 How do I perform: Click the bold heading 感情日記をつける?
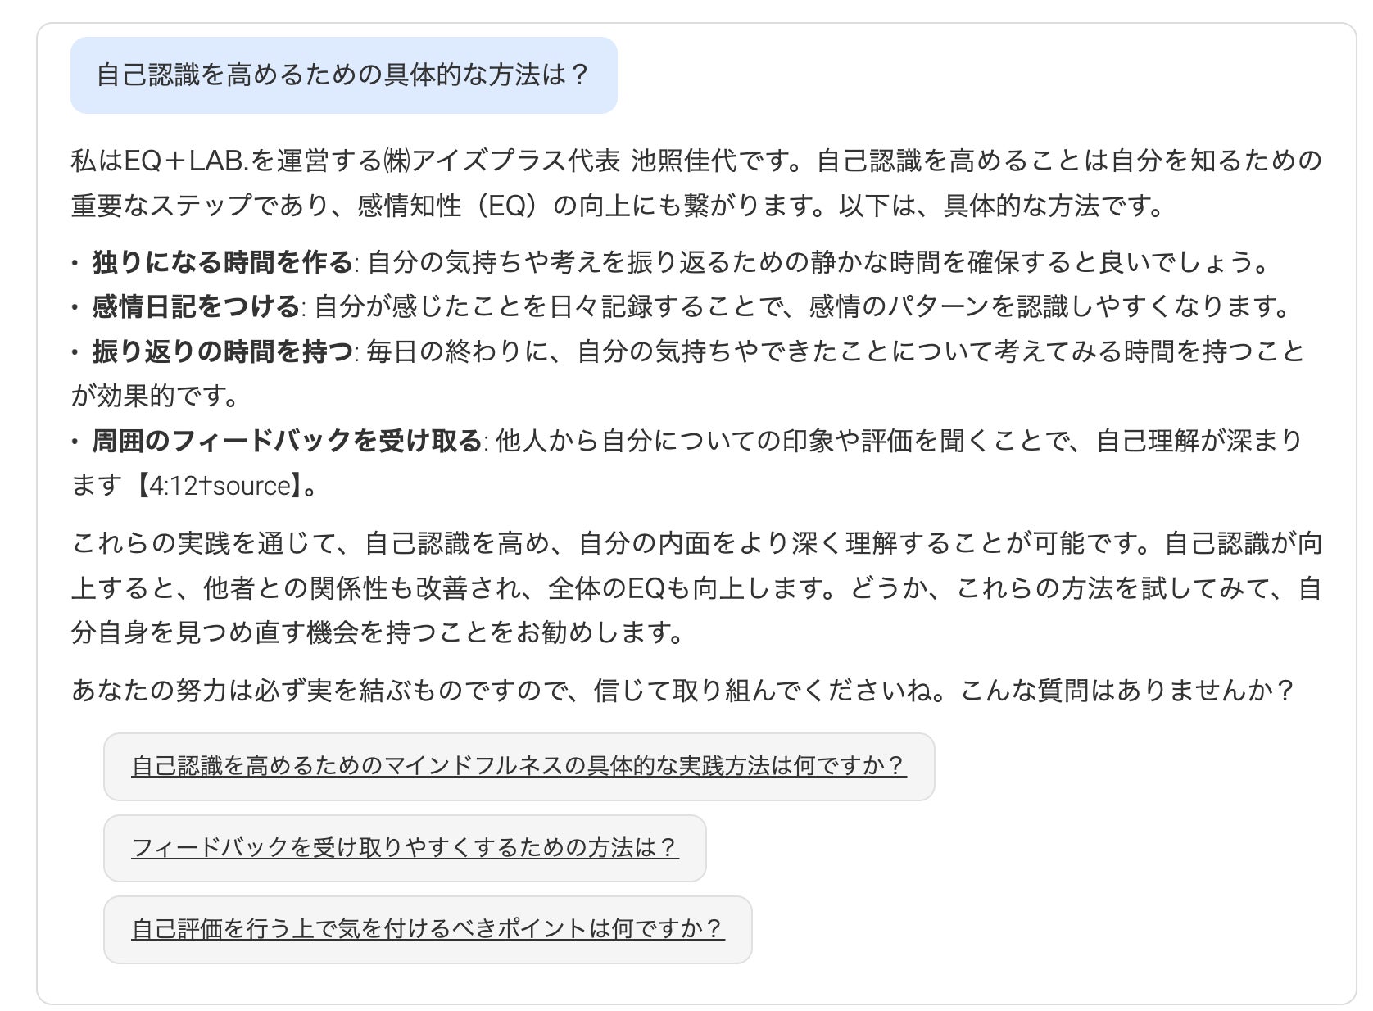(x=196, y=306)
